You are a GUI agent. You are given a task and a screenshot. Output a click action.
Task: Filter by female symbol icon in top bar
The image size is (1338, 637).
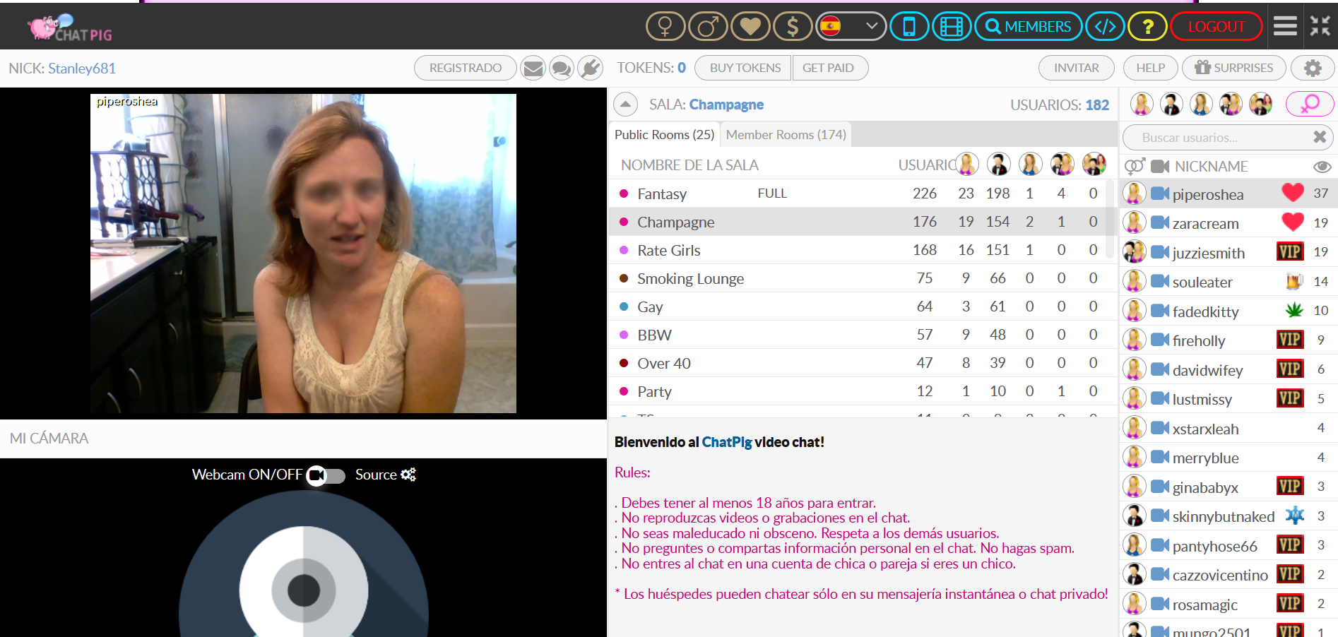click(x=665, y=27)
